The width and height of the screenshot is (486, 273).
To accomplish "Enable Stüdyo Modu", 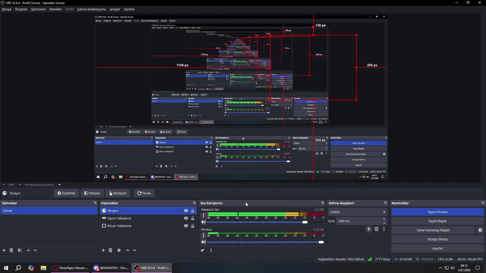I will [437, 239].
